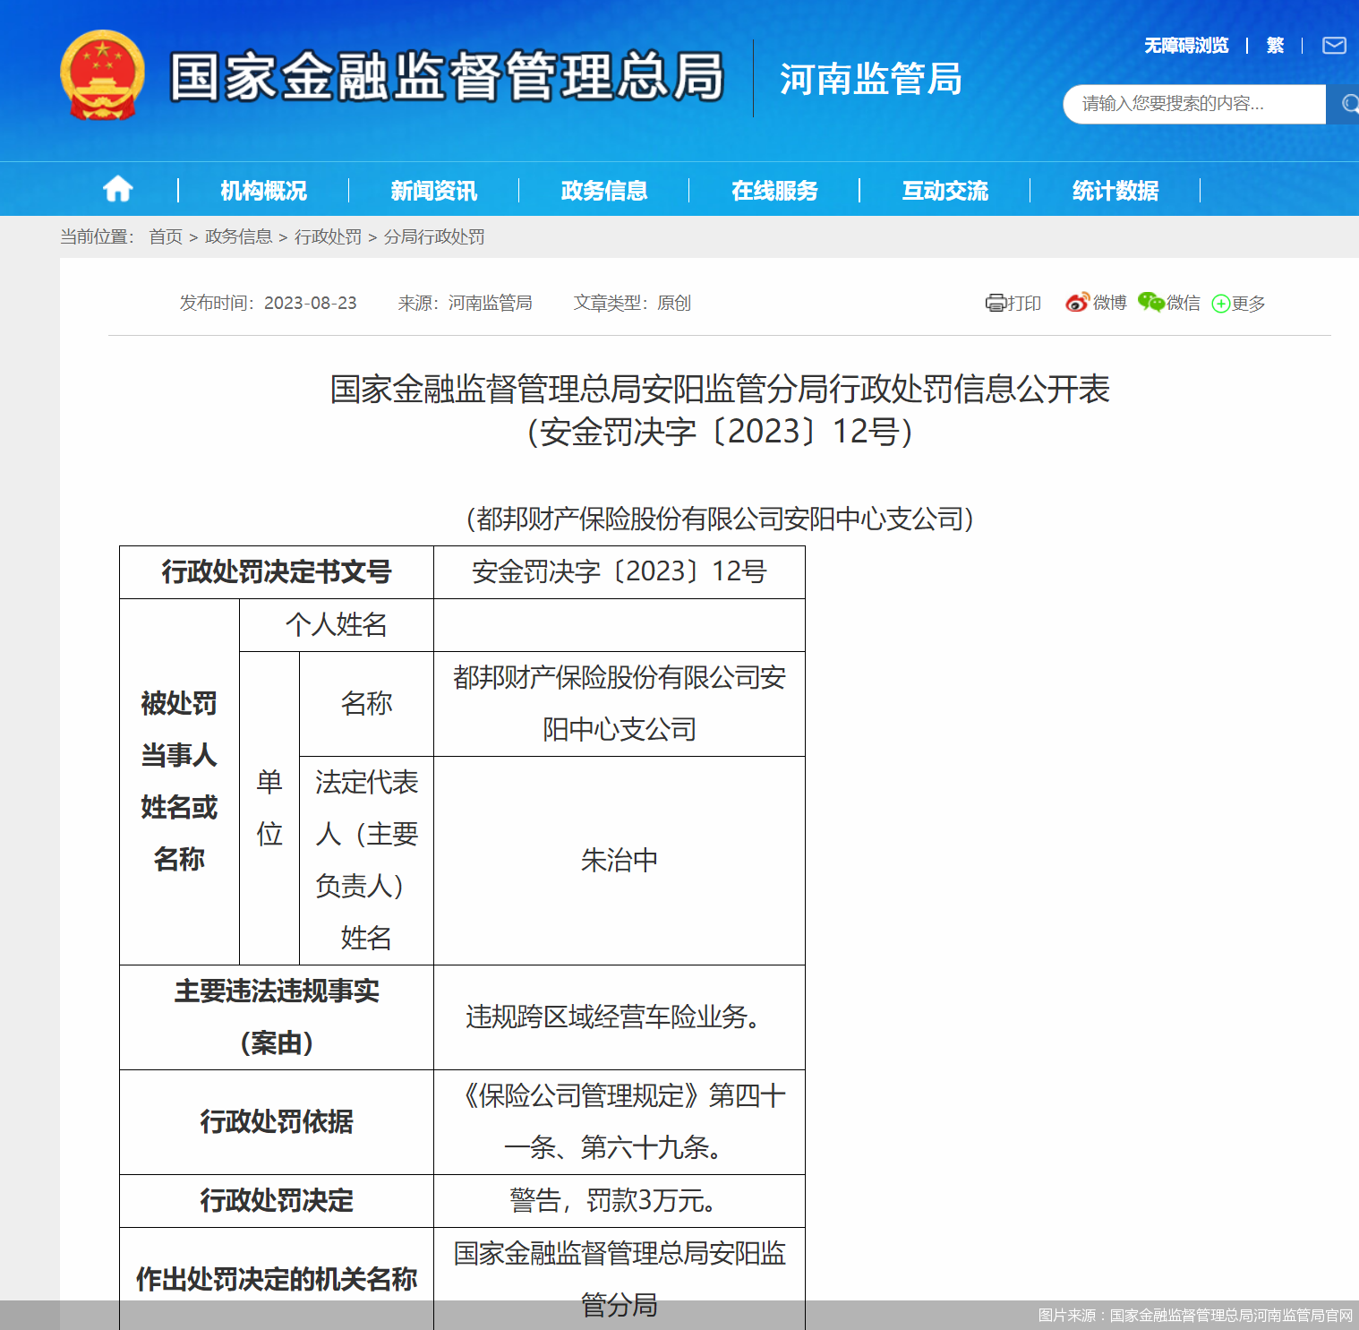Share the article via the 微信 icon

(1148, 304)
